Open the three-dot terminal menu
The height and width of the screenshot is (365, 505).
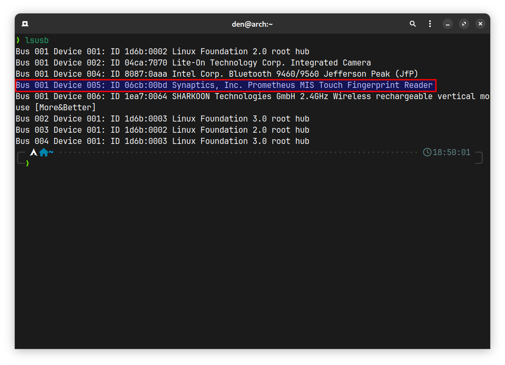(430, 24)
